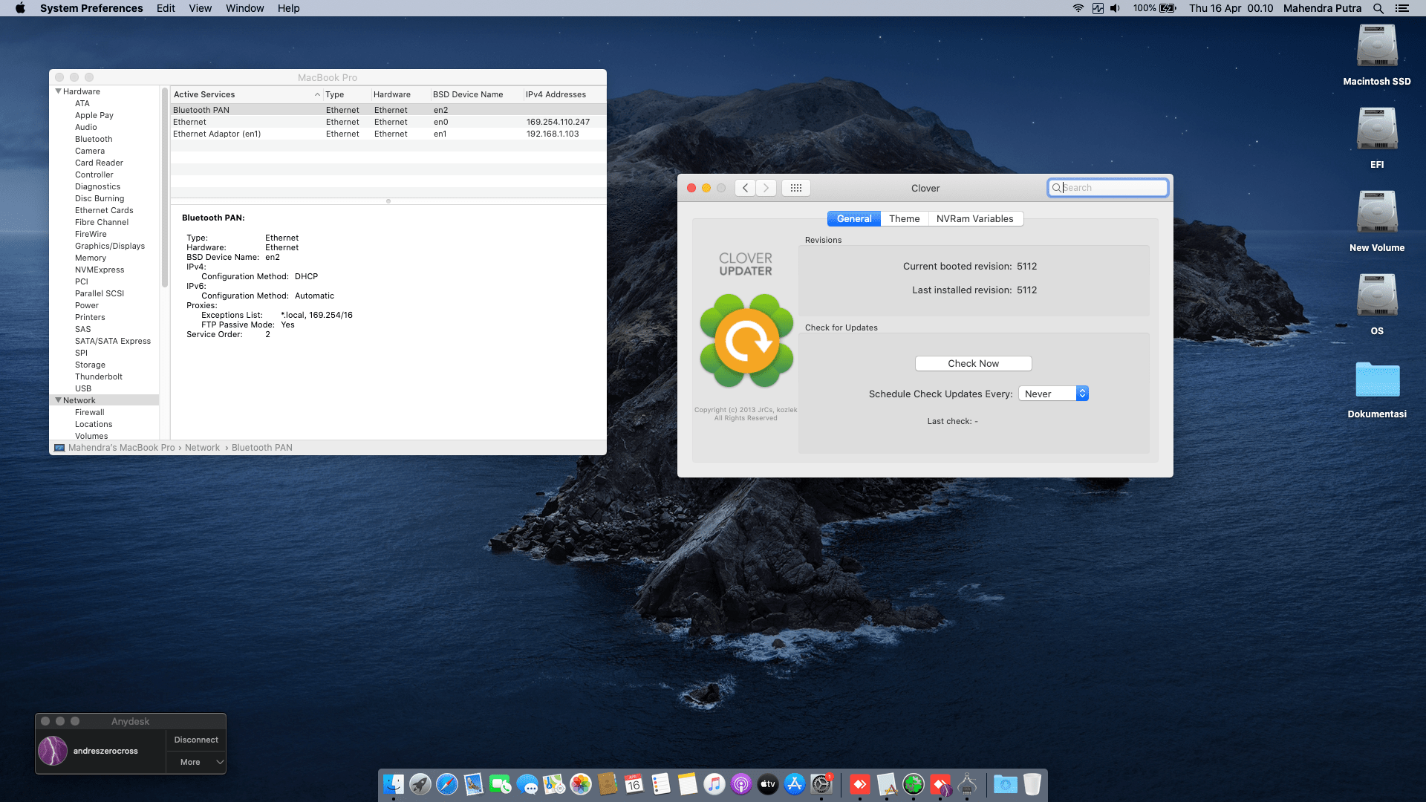Open the View menu
The image size is (1426, 802).
coord(200,8)
